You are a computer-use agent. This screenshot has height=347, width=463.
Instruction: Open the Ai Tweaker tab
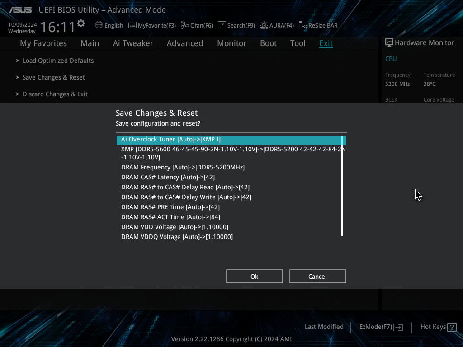(133, 43)
